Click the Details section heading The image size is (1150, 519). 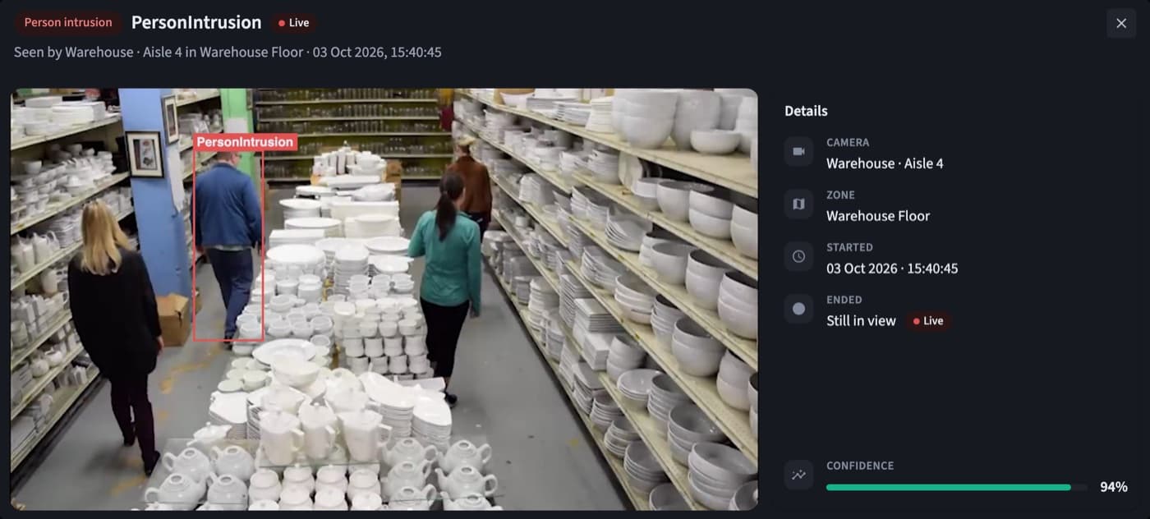(806, 111)
